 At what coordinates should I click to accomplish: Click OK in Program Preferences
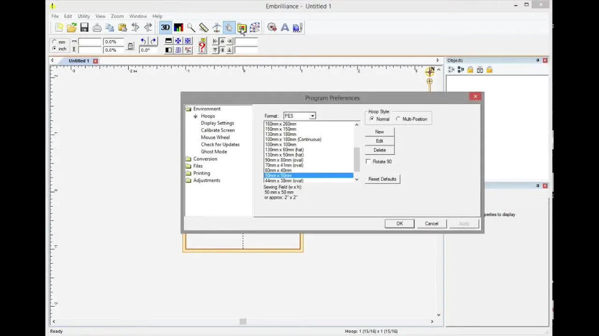[x=399, y=224]
